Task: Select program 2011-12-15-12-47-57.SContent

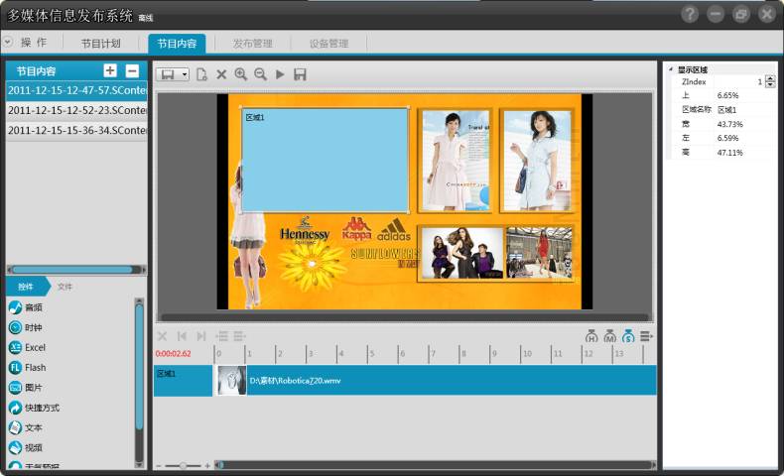Action: 76,90
